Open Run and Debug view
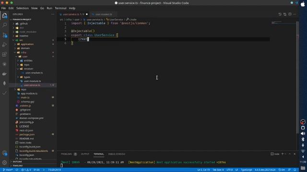The height and width of the screenshot is (172, 307). click(x=4, y=44)
